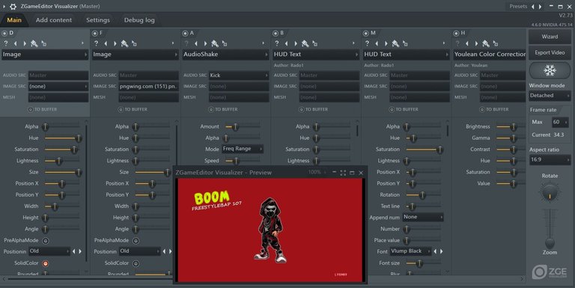
Task: Click the help question mark in layer D
Action: [5, 43]
